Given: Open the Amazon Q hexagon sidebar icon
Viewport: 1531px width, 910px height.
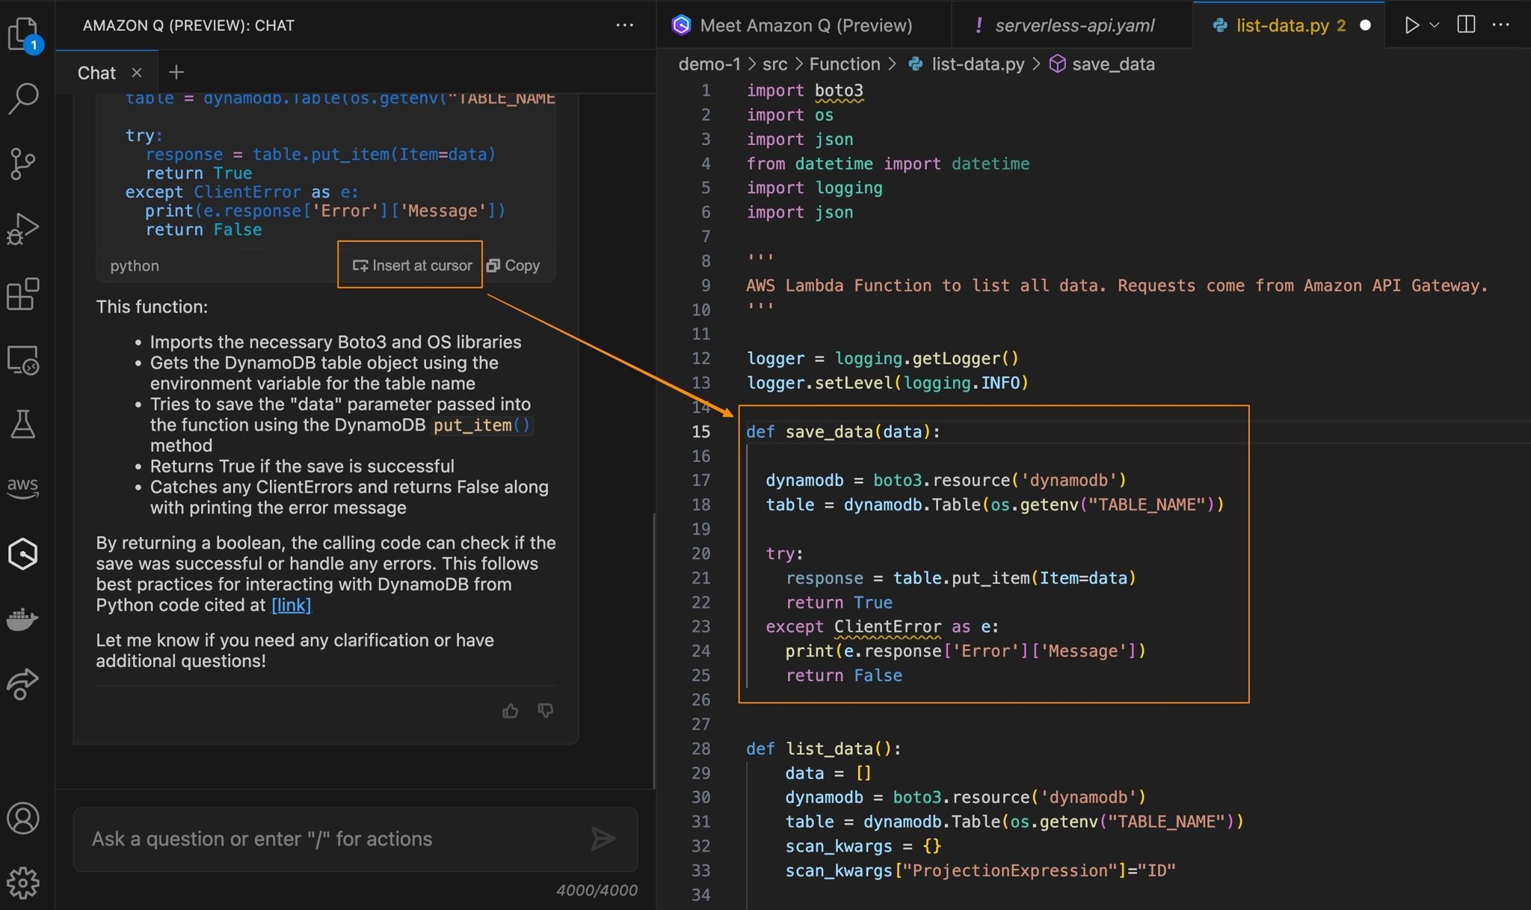Looking at the screenshot, I should tap(25, 553).
